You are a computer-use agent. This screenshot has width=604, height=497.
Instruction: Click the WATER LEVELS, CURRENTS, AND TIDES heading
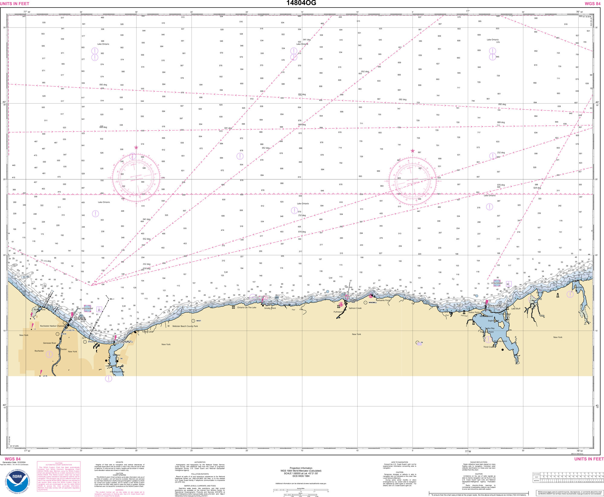200,486
